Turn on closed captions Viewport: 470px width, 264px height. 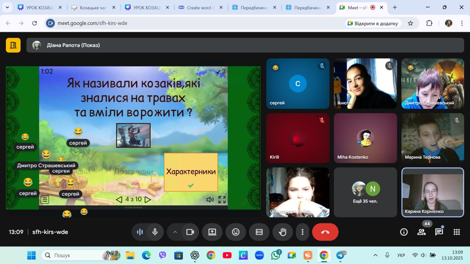(259, 232)
